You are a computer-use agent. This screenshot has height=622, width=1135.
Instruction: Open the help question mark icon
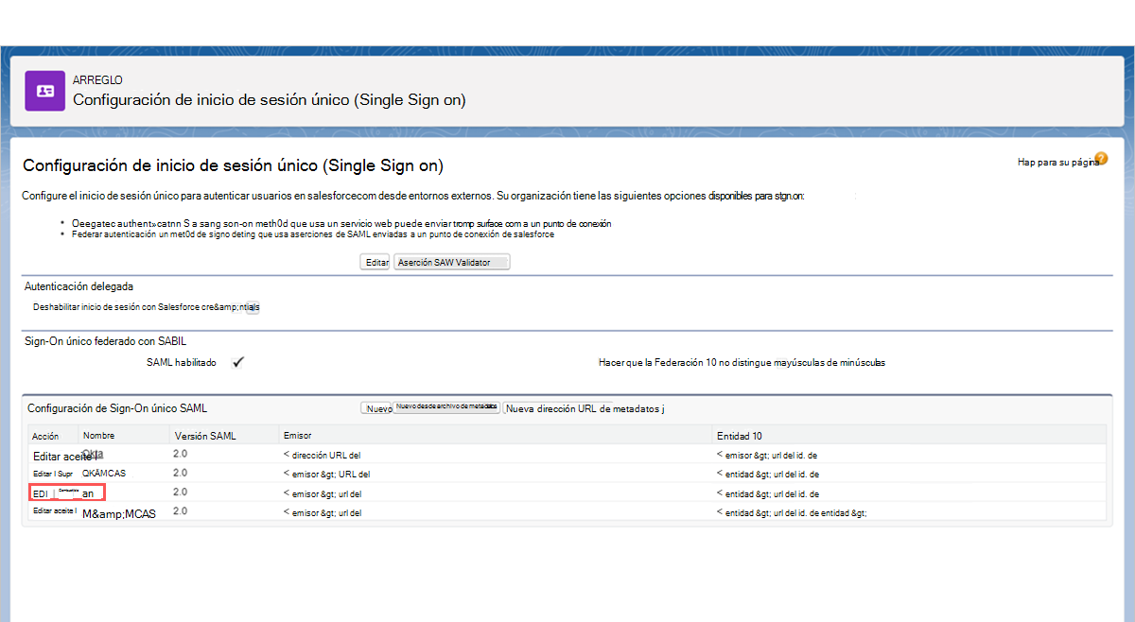click(x=1101, y=160)
